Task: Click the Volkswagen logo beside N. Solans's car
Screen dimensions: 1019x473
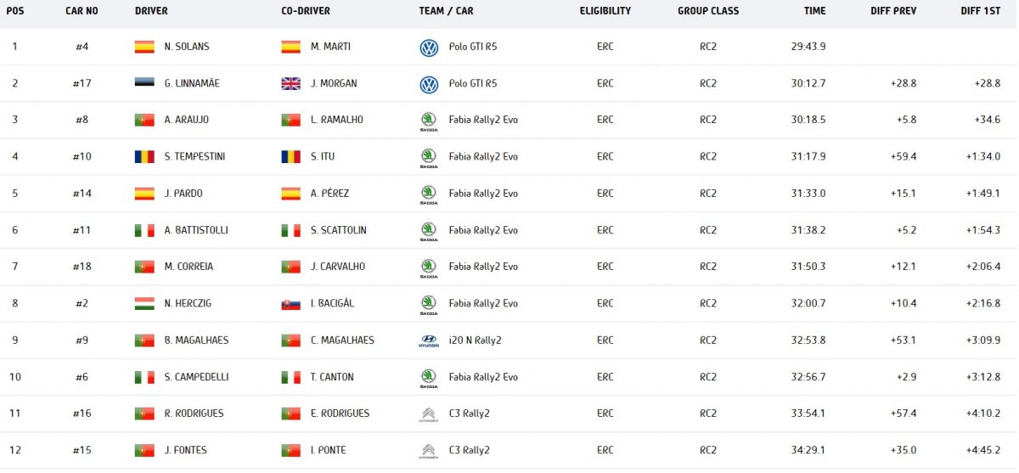Action: [x=429, y=48]
